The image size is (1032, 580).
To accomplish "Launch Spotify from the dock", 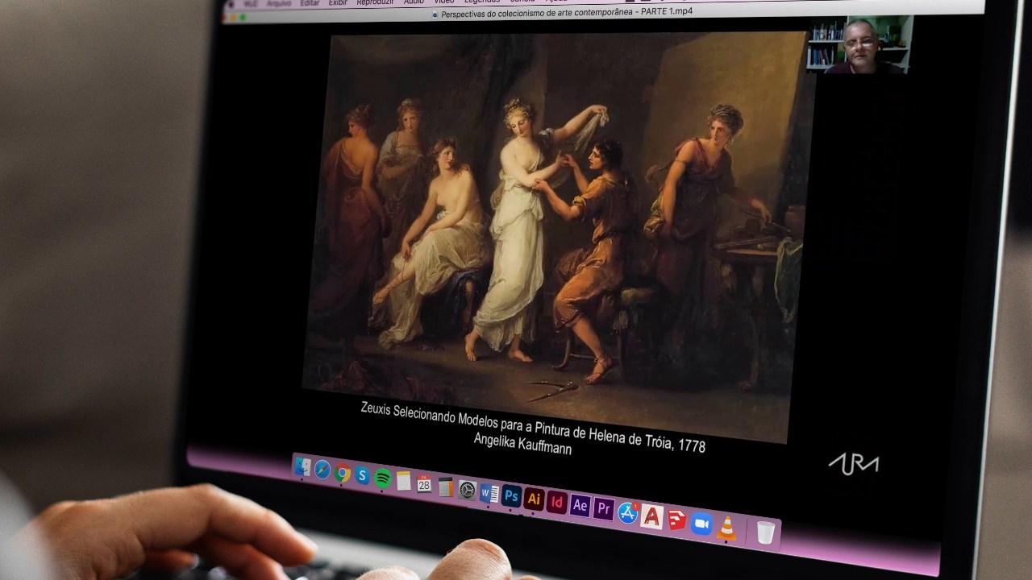I will tap(383, 478).
